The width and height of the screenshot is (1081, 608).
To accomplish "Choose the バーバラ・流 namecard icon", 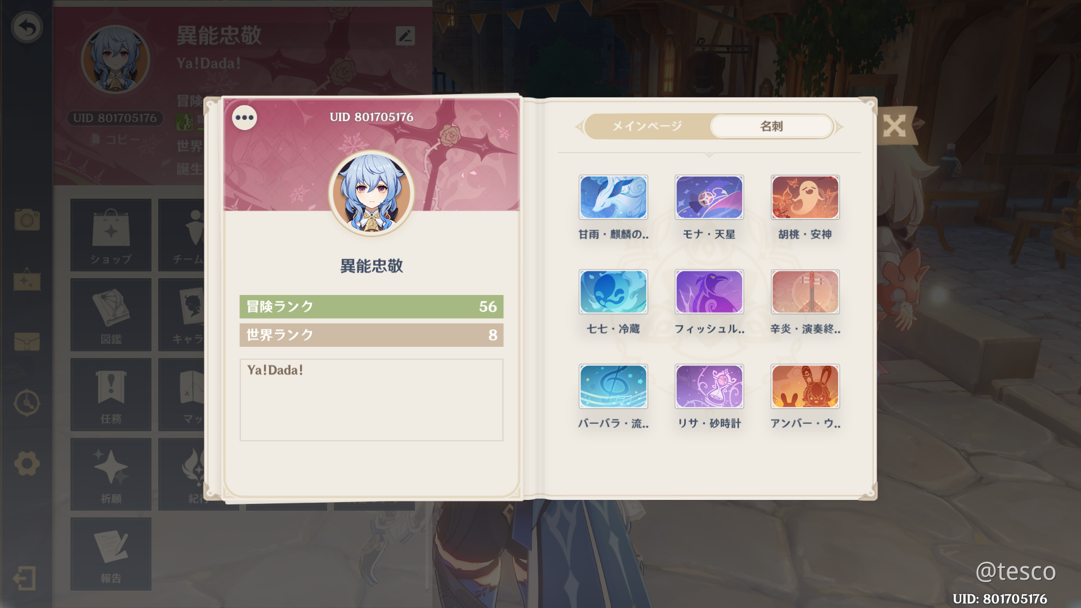I will [613, 386].
